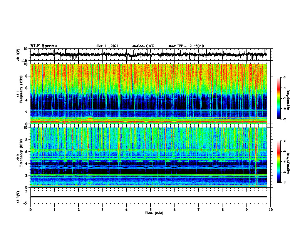Click the "-5" tick of ch.3(V) axis
The height and width of the screenshot is (235, 305).
click(26, 203)
